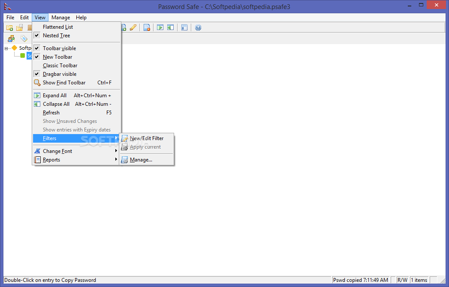Toggle the New Toolbar option

point(77,57)
